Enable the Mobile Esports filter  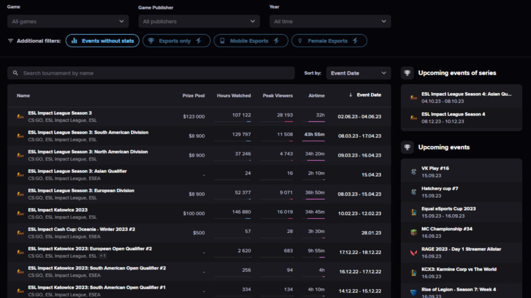[251, 40]
